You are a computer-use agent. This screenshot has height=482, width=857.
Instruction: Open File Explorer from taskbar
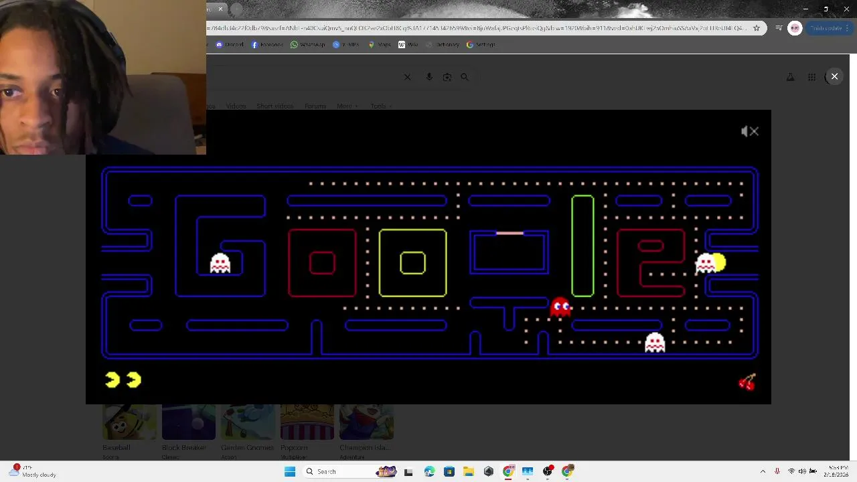(469, 471)
